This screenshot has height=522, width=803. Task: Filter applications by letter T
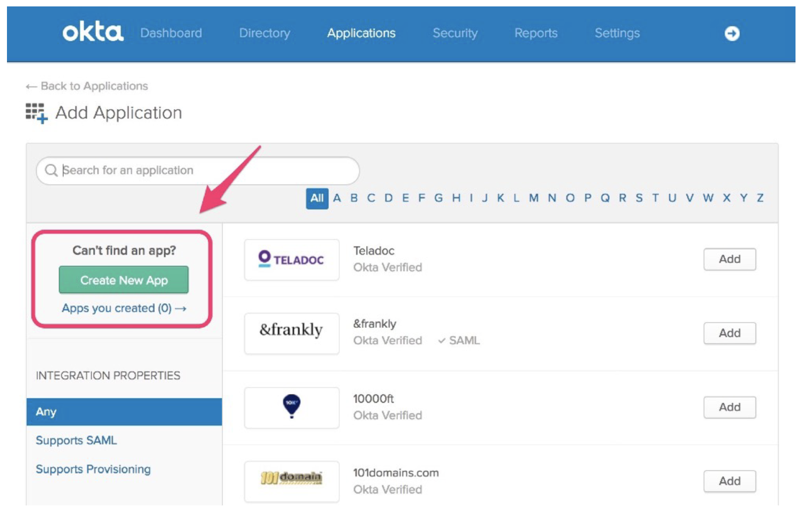[655, 198]
